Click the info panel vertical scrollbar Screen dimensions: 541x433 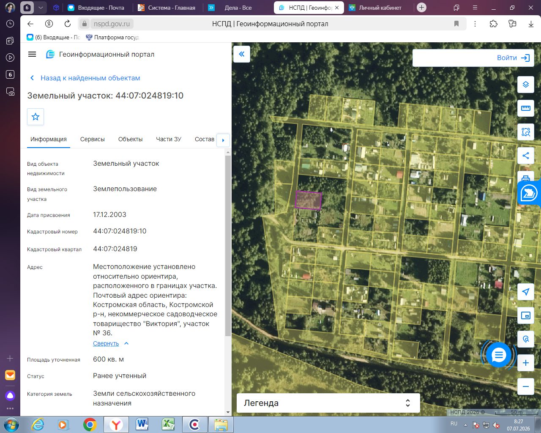[x=228, y=246]
